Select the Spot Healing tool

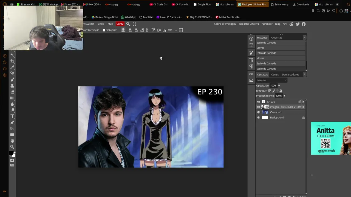(x=12, y=74)
